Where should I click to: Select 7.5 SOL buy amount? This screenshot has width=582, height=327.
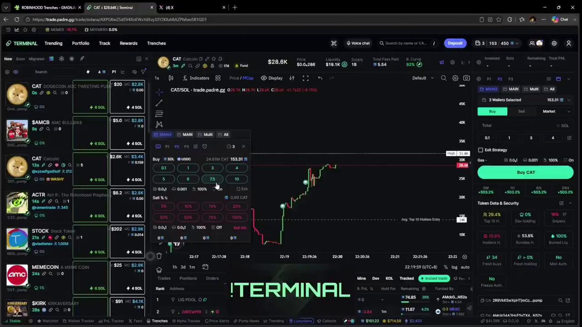(x=212, y=179)
